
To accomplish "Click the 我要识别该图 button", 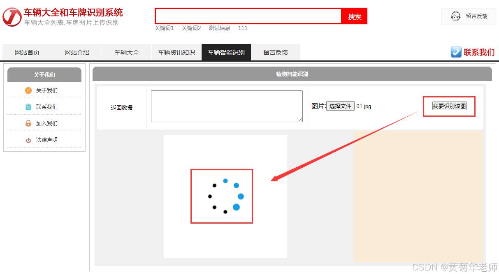I will coord(449,106).
